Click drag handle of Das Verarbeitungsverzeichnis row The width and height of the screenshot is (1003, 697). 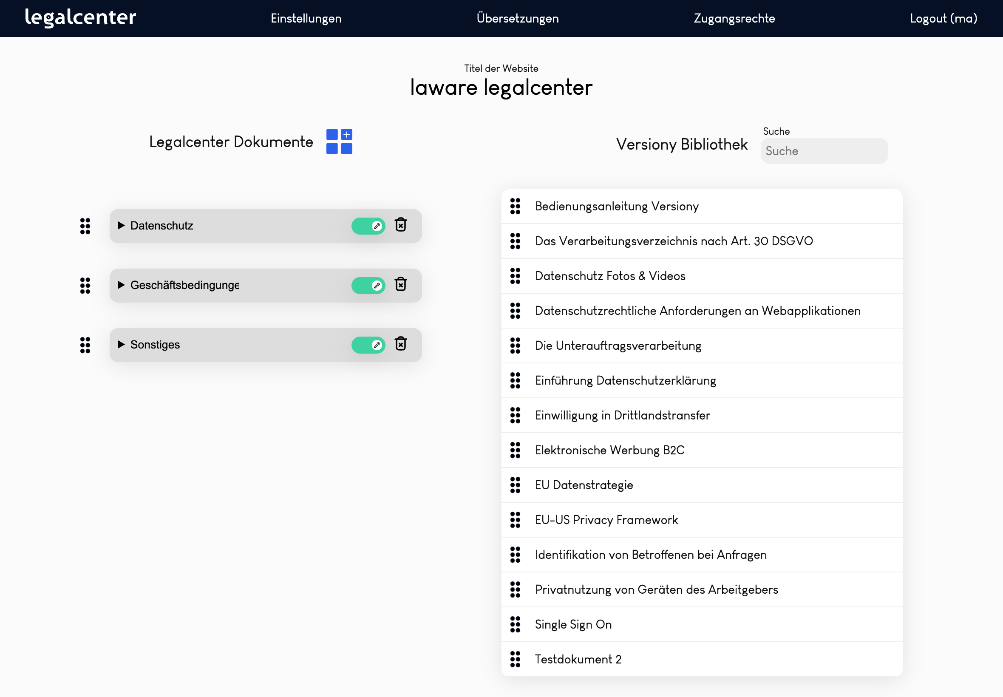pos(515,241)
